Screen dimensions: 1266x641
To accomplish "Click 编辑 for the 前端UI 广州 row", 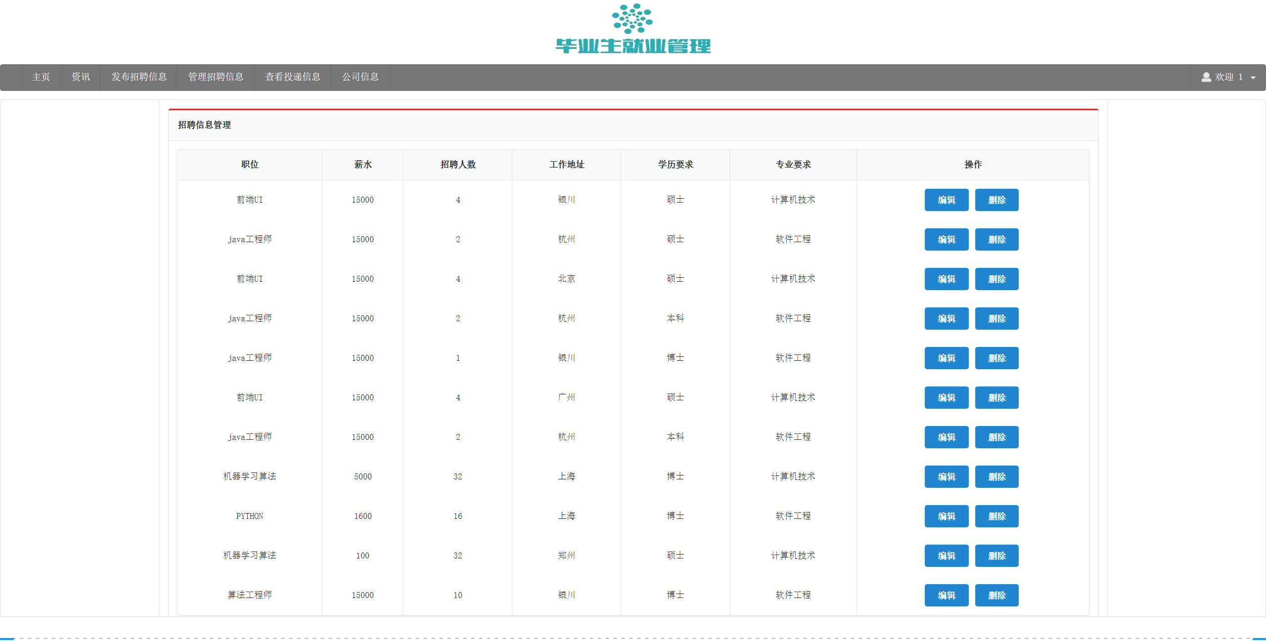I will 947,398.
